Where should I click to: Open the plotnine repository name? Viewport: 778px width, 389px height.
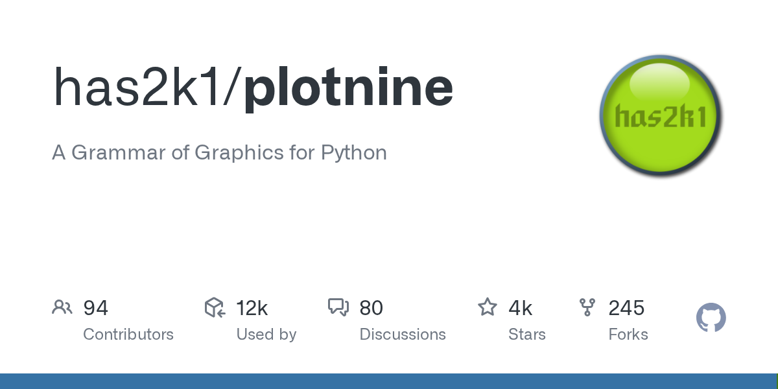pos(348,86)
